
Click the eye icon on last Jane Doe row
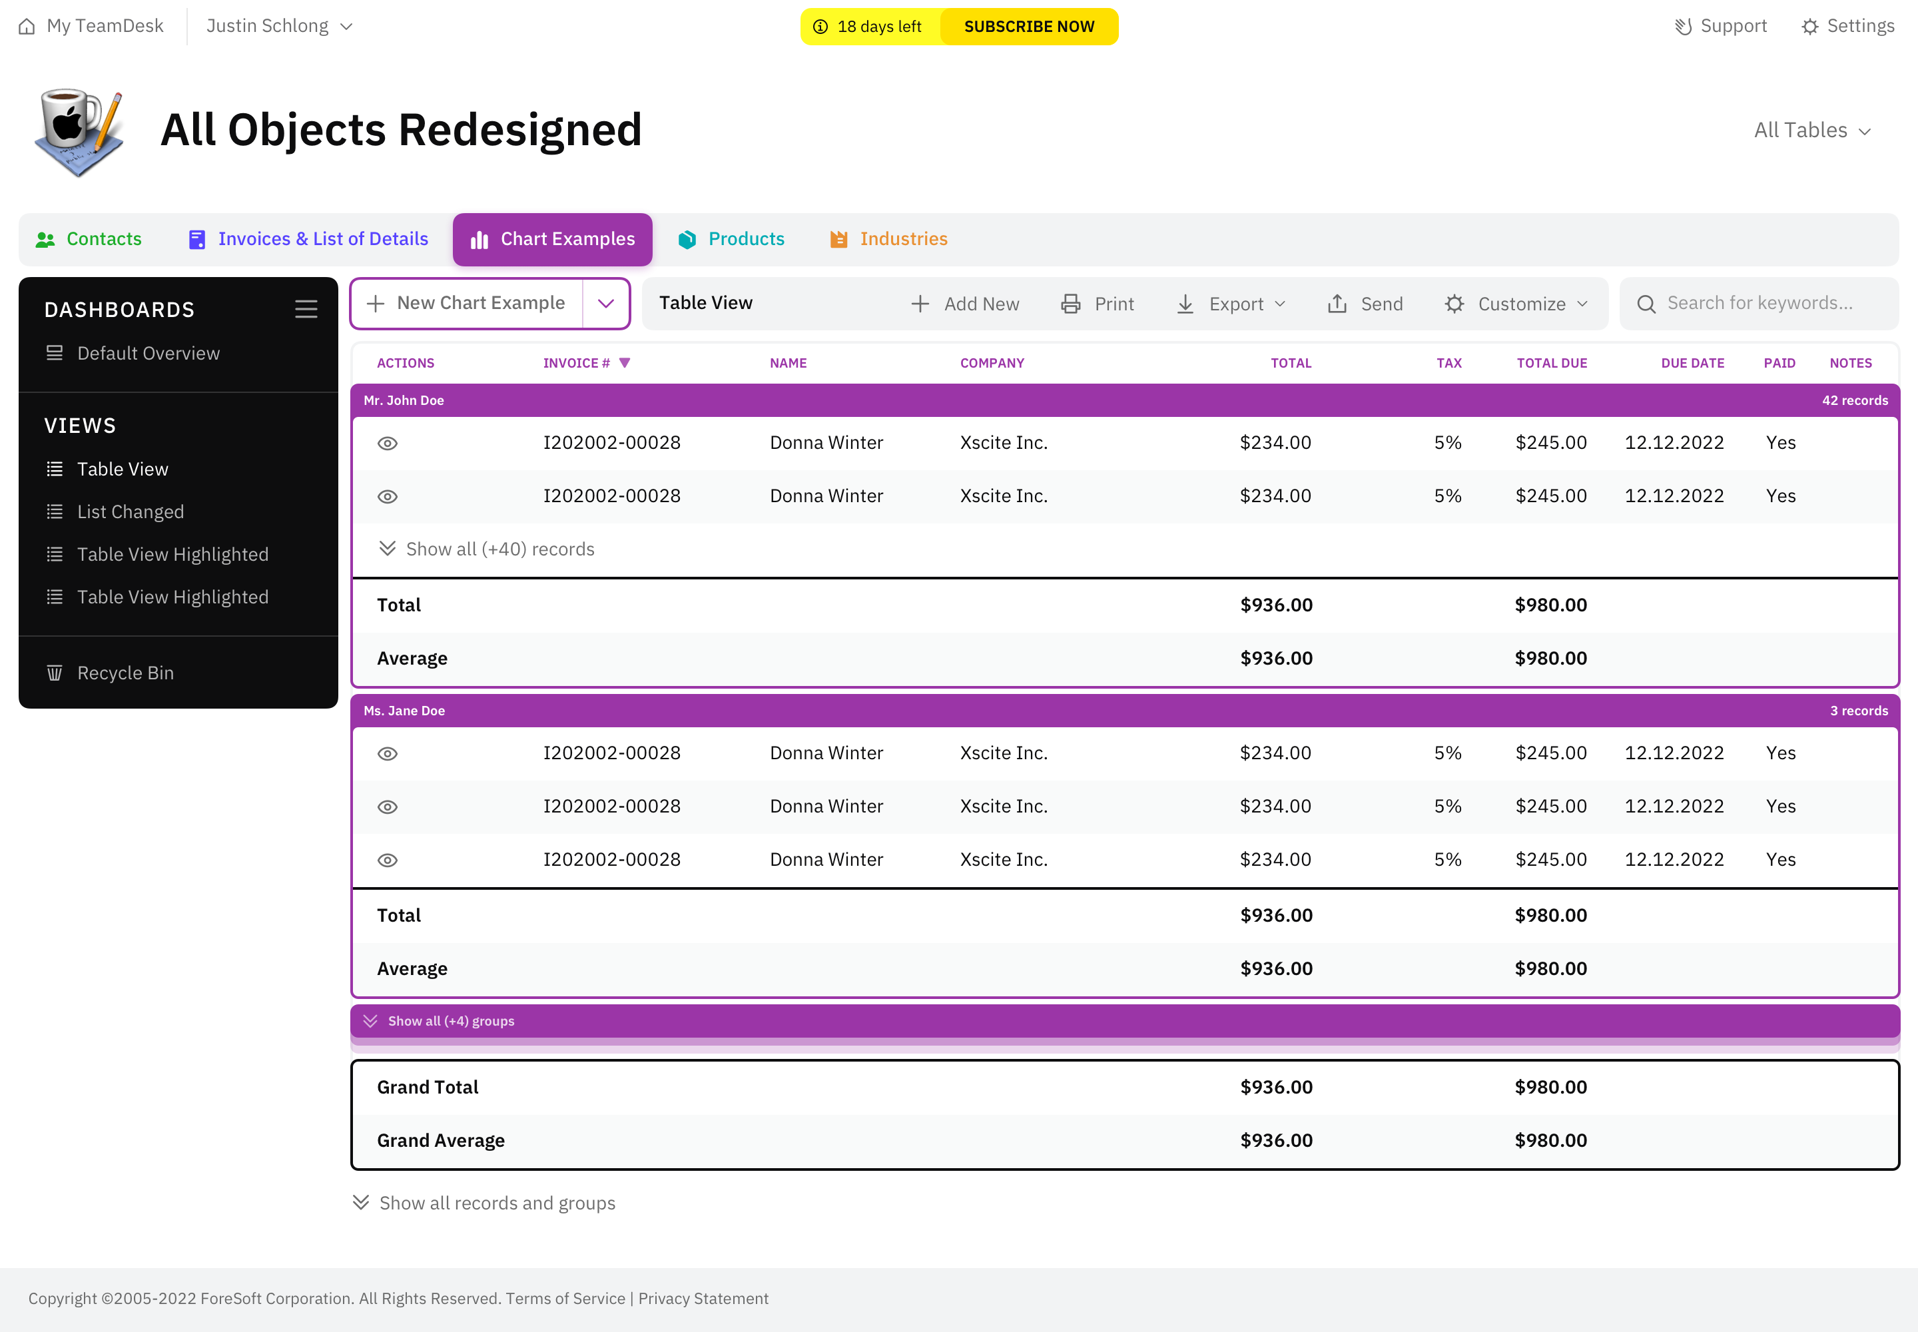click(x=388, y=860)
